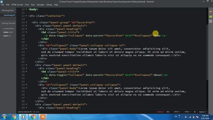Click line number 21 in gutter
213x120 pixels.
pos(23,45)
